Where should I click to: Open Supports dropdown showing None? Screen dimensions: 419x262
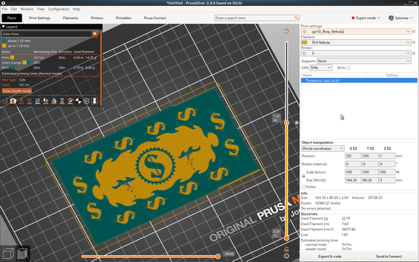click(364, 61)
